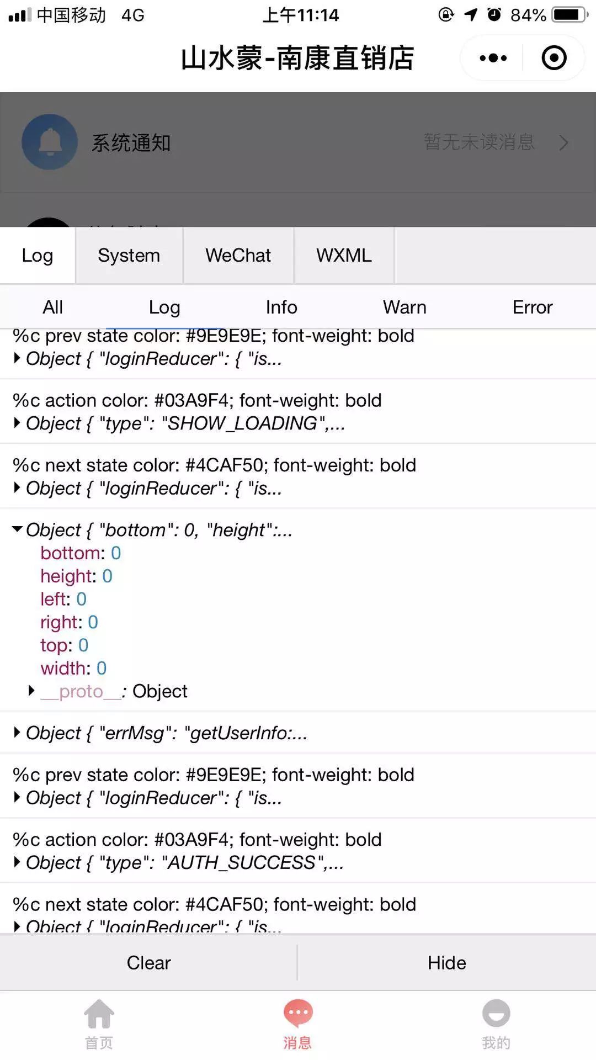Image resolution: width=596 pixels, height=1060 pixels.
Task: Open the 消息 chat bubble tab
Action: click(x=298, y=1014)
